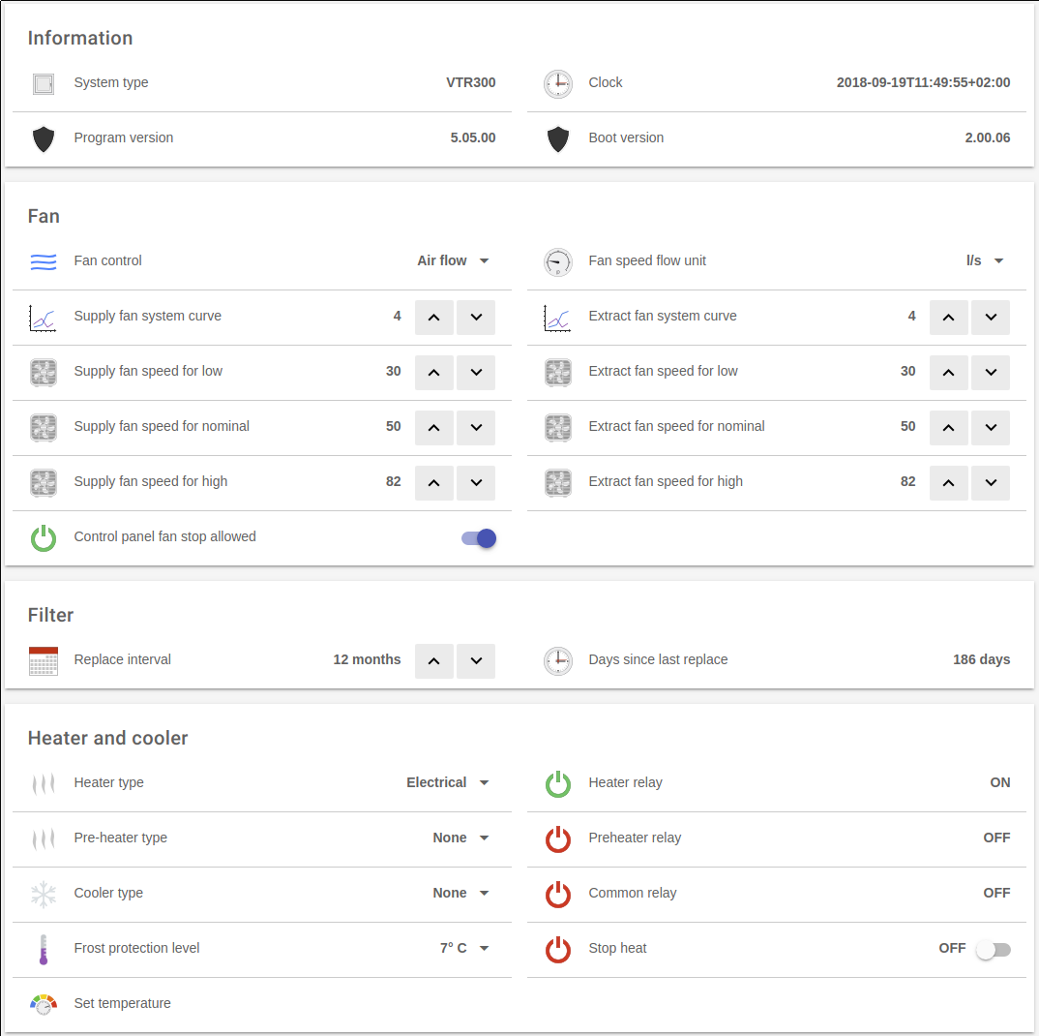Click the Clock icon in Information
This screenshot has width=1039, height=1036.
(x=558, y=83)
